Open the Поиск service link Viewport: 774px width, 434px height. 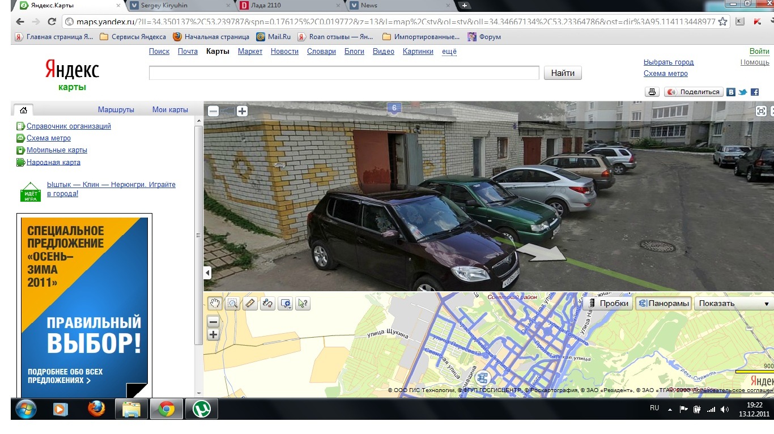point(159,51)
